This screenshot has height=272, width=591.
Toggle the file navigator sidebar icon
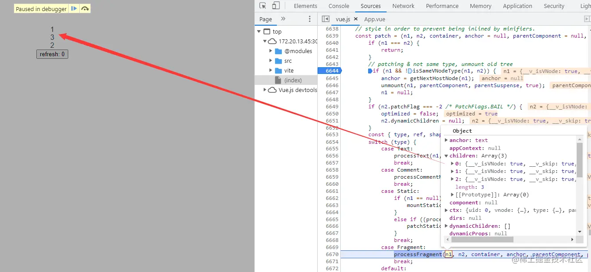[326, 19]
